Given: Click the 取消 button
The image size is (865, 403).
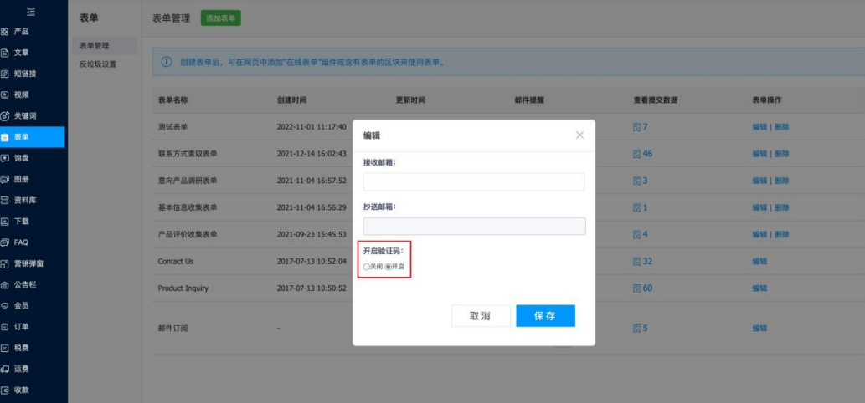Looking at the screenshot, I should click(x=480, y=316).
